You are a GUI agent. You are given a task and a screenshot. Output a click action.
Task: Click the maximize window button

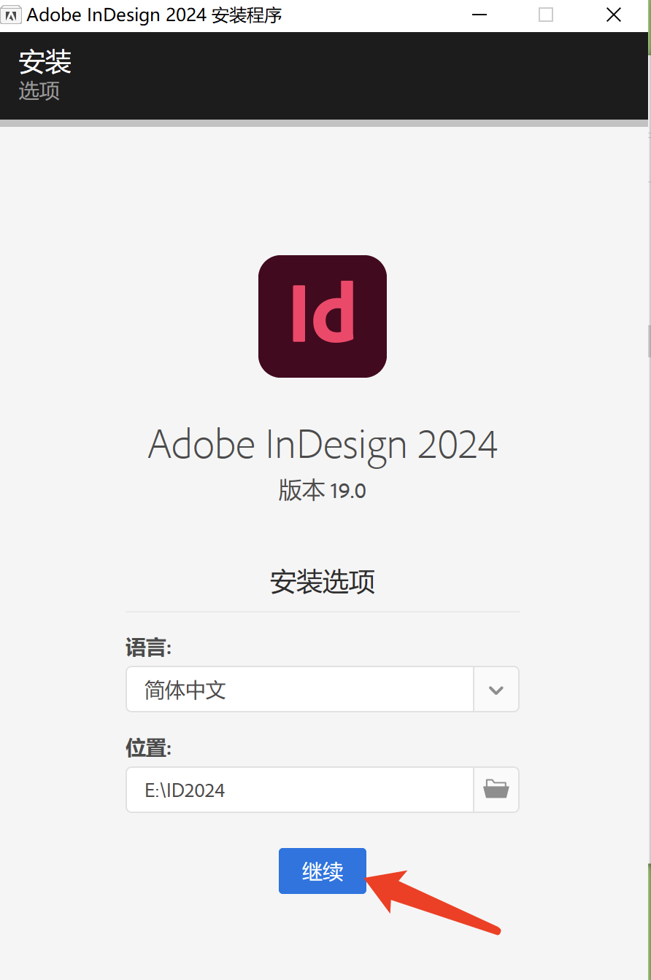point(546,15)
